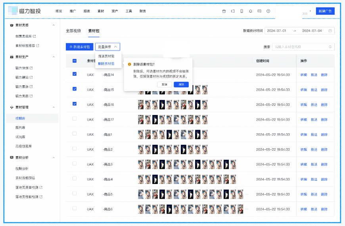Viewport: 345px width, 226px height.
Task: Click external link icon beside 磁力建站
Action: click(x=31, y=77)
